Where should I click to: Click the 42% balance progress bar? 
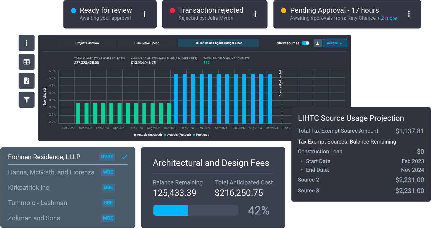tap(196, 210)
